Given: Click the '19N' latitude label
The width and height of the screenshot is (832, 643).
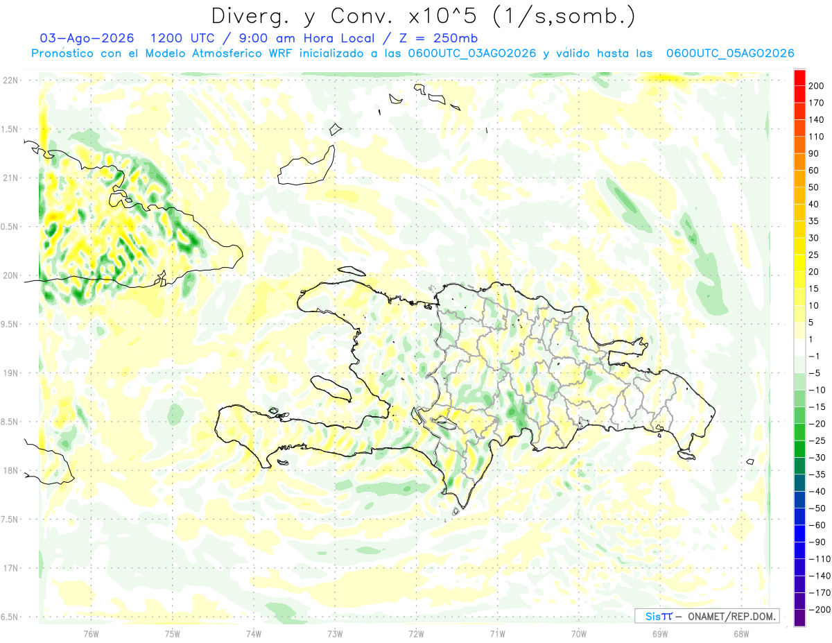Looking at the screenshot, I should point(10,372).
